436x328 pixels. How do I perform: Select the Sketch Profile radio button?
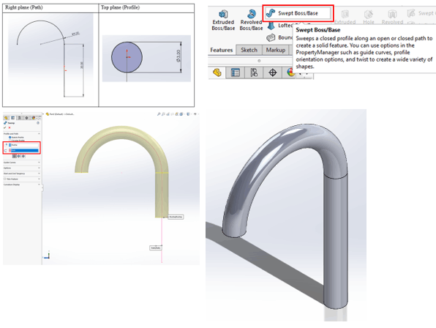pos(10,138)
